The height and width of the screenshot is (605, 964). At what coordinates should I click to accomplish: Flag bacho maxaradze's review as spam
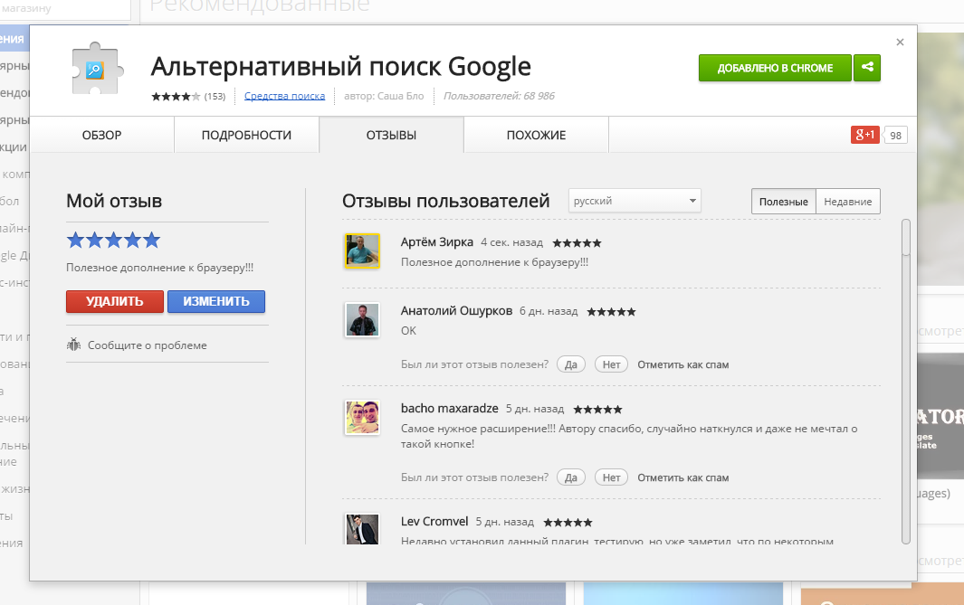[x=683, y=477]
